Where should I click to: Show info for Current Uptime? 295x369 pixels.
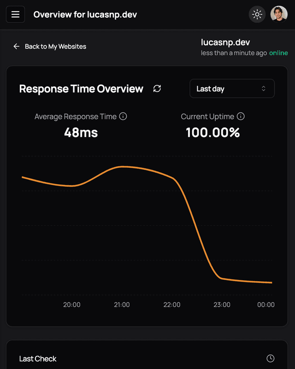coord(241,116)
